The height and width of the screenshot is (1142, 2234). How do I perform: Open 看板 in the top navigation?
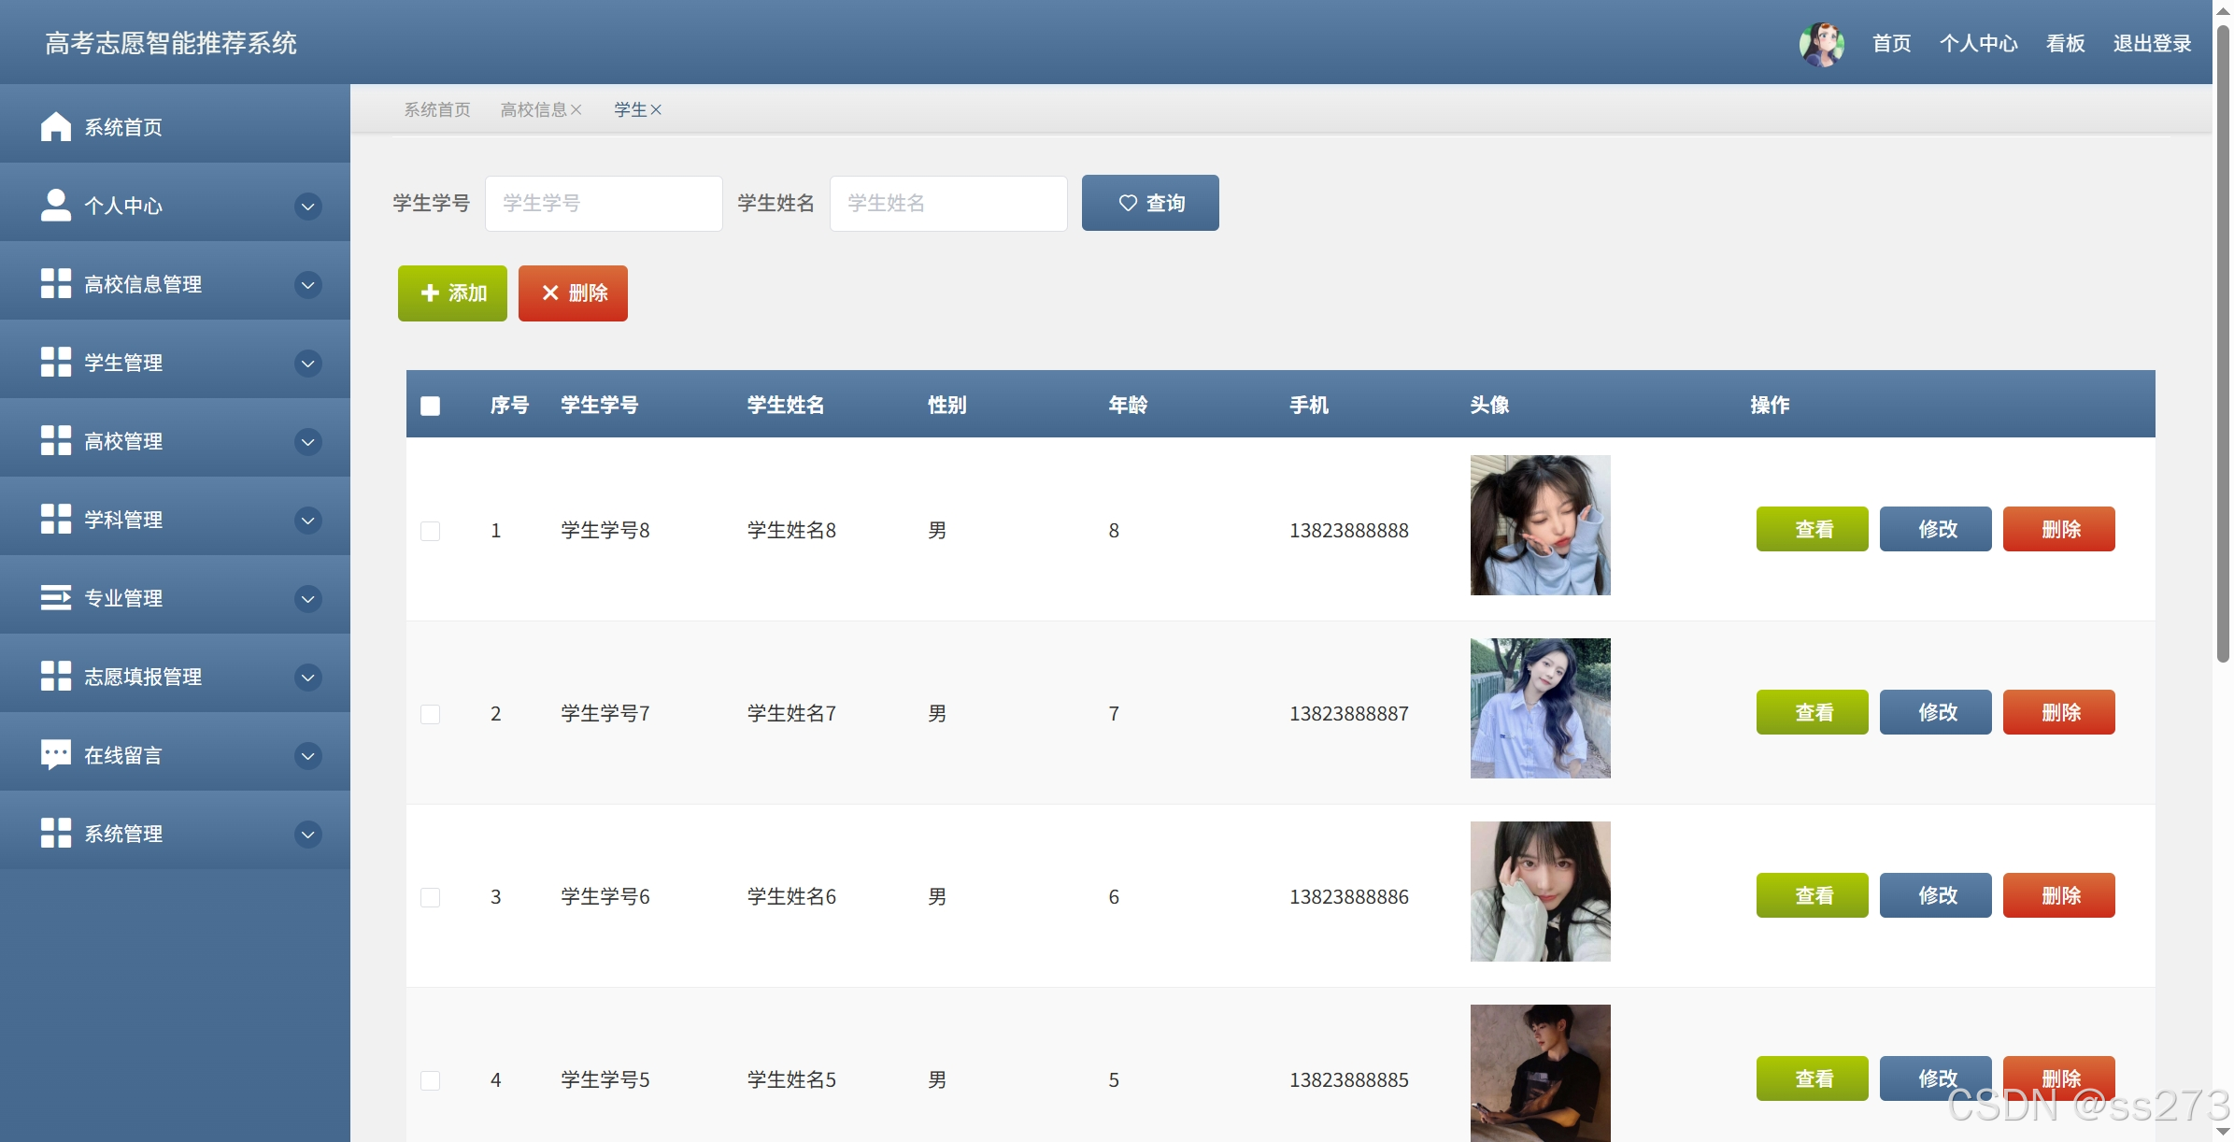(2065, 44)
